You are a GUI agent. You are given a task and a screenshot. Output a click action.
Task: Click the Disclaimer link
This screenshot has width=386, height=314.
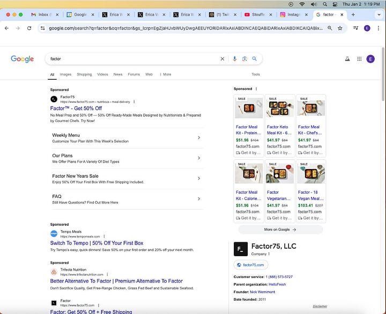320,306
